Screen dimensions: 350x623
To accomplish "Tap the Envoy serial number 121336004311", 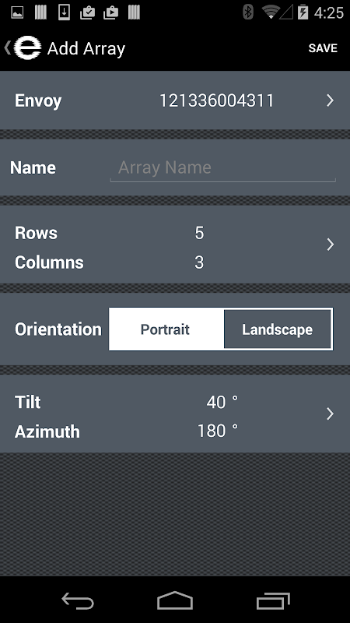I will (x=217, y=100).
